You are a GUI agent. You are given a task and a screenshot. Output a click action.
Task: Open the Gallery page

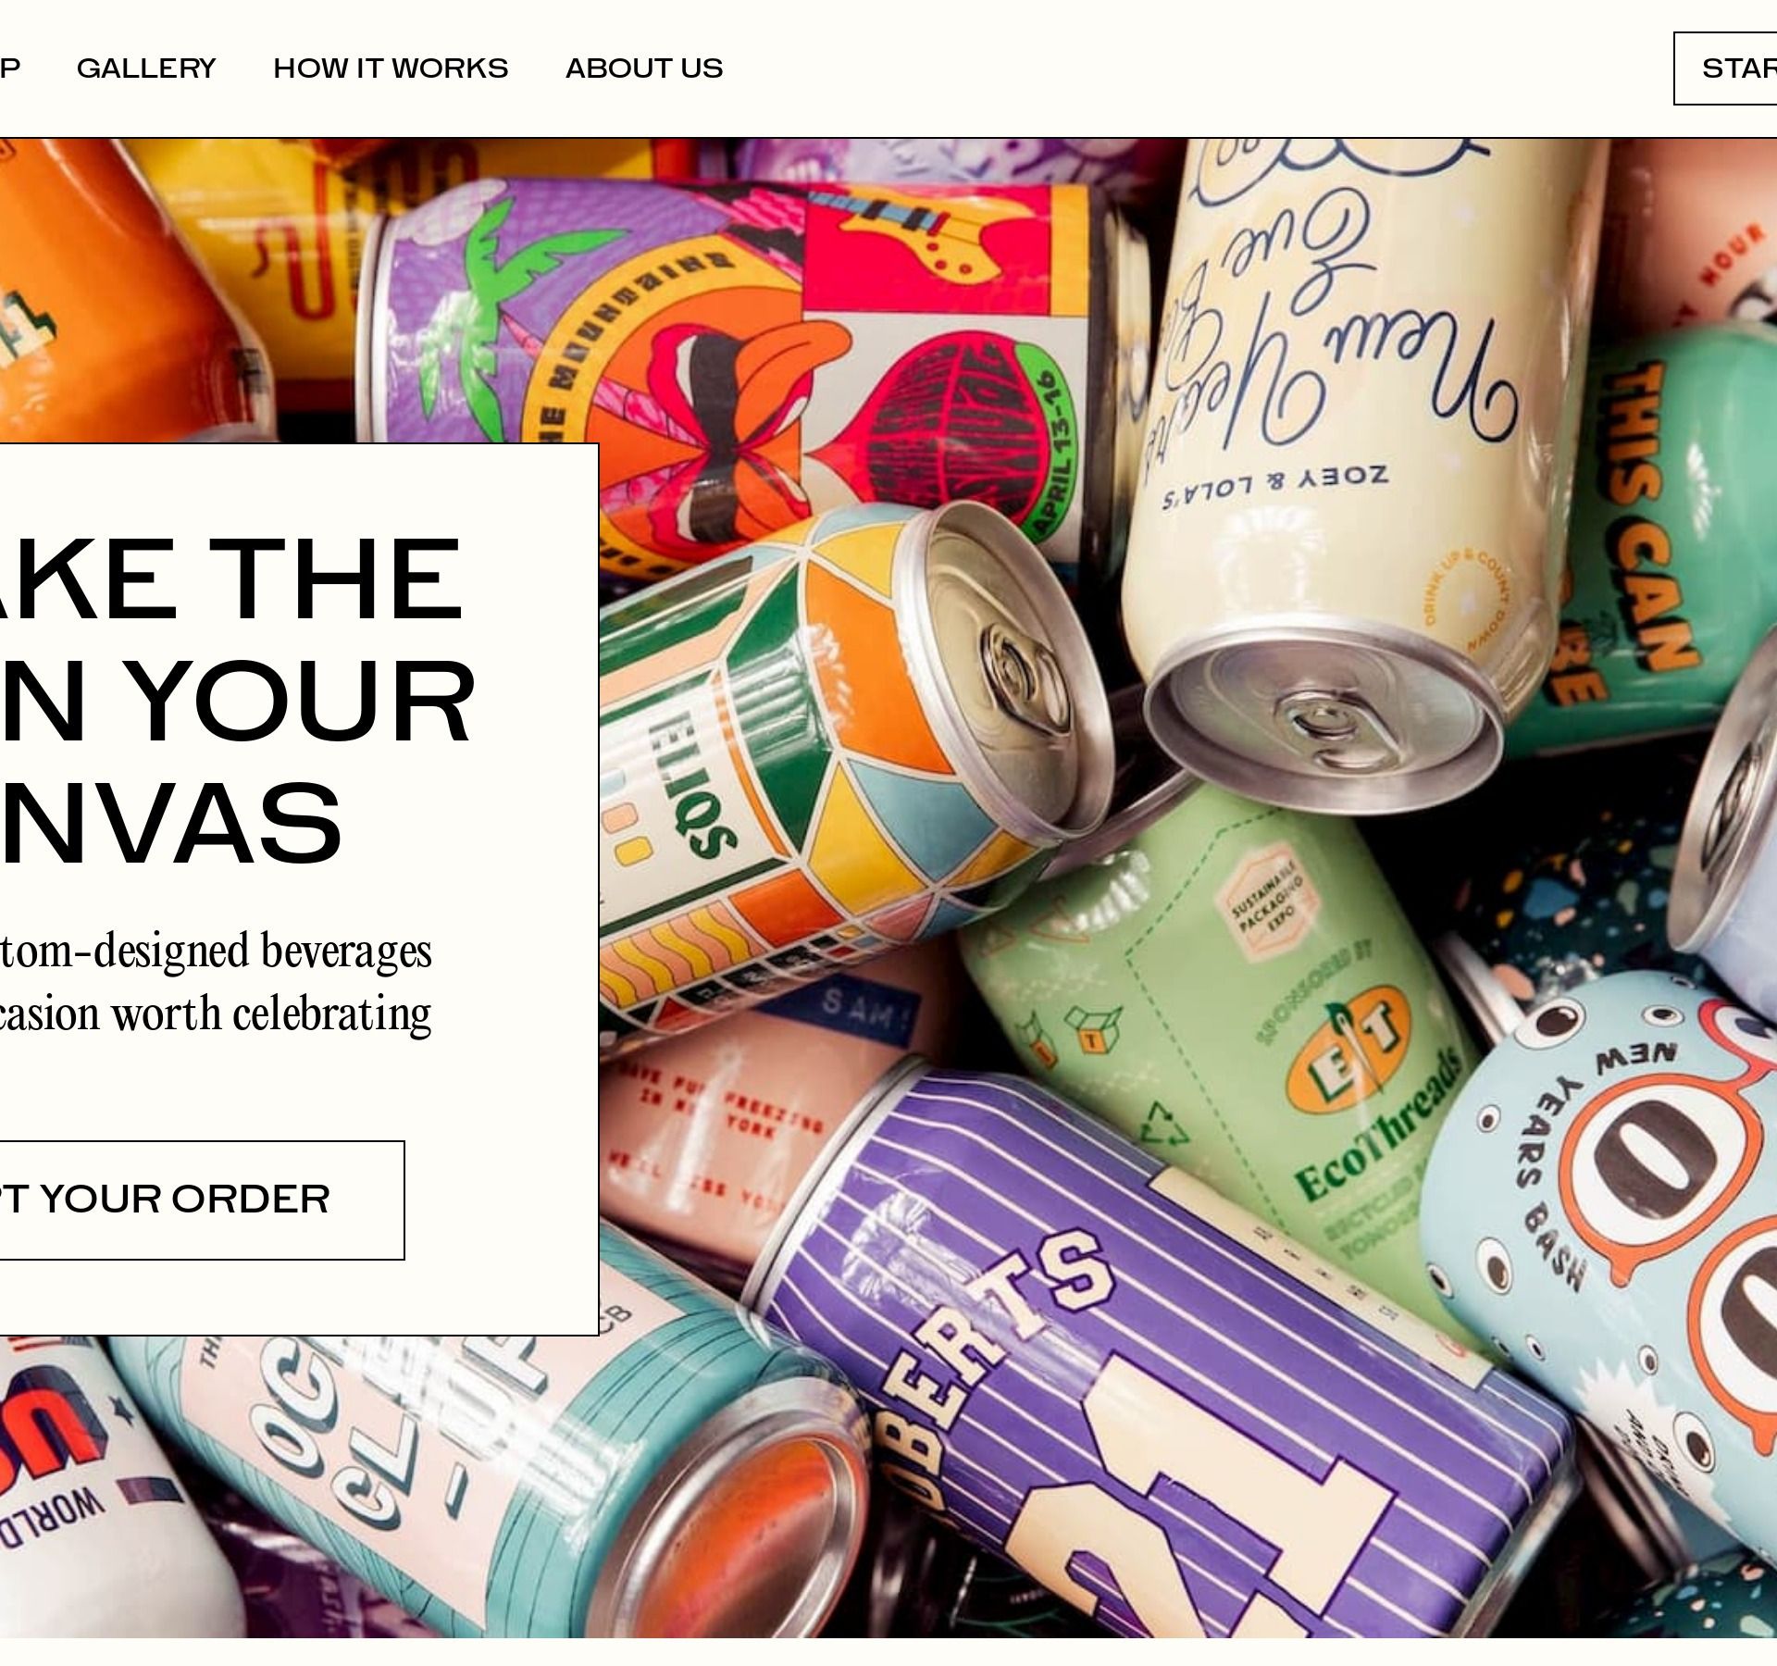146,68
